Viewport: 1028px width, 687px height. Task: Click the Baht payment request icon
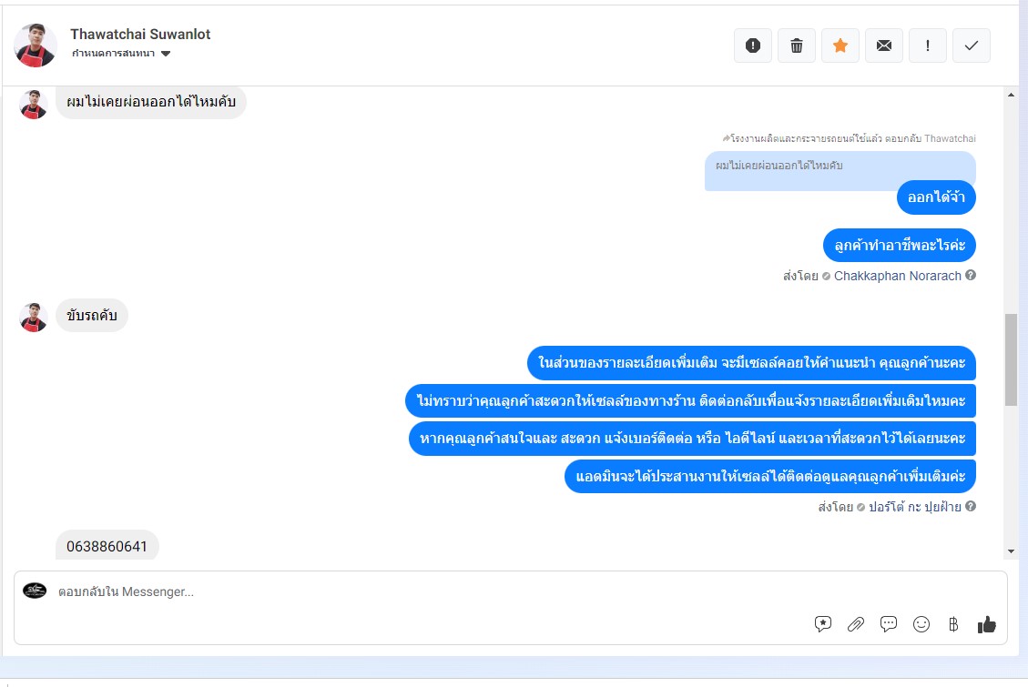[953, 624]
